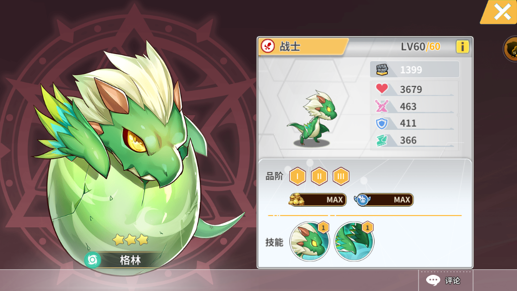Tap the blue creature MAX bar
Image resolution: width=517 pixels, height=291 pixels.
click(x=384, y=200)
